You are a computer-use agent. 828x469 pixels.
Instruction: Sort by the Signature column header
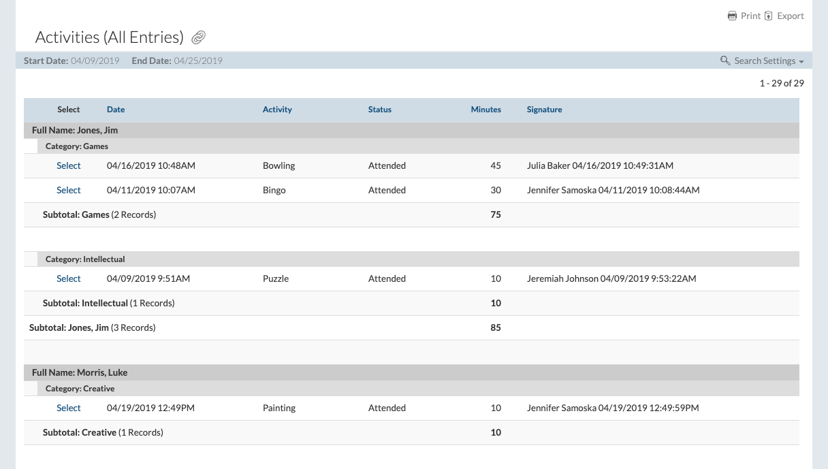(544, 110)
